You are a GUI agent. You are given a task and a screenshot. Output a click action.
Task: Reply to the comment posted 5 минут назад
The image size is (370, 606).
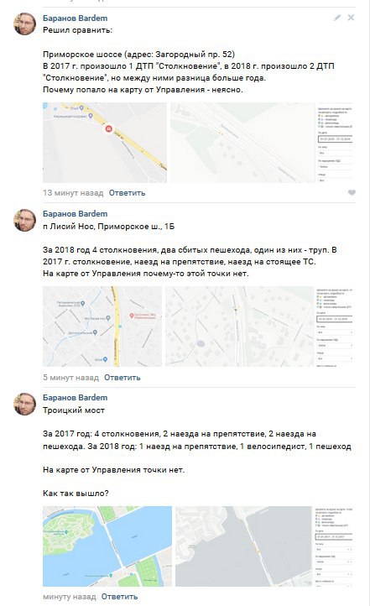[122, 378]
